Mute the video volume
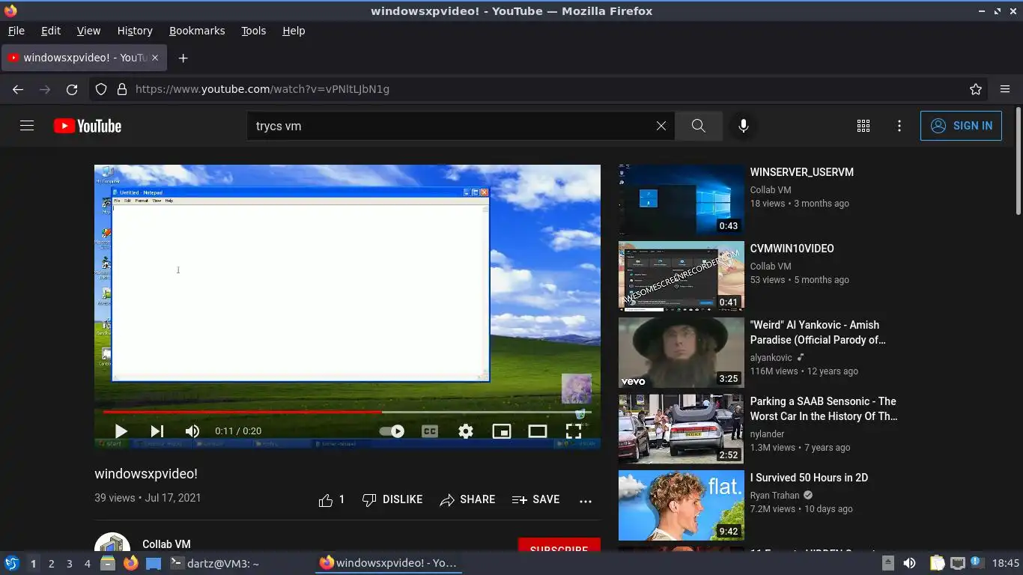The height and width of the screenshot is (575, 1023). tap(192, 431)
